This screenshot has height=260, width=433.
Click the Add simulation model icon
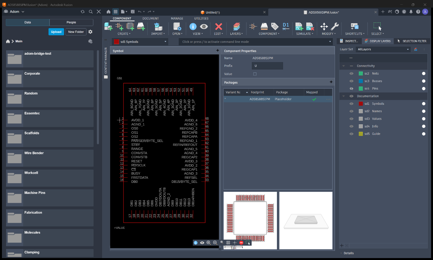coord(299,27)
